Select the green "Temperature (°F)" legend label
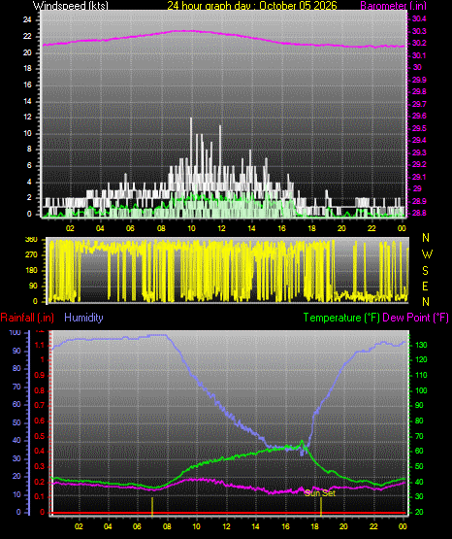This screenshot has width=452, height=539. tap(341, 318)
